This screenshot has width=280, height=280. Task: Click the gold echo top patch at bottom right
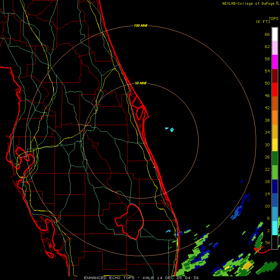point(248,266)
